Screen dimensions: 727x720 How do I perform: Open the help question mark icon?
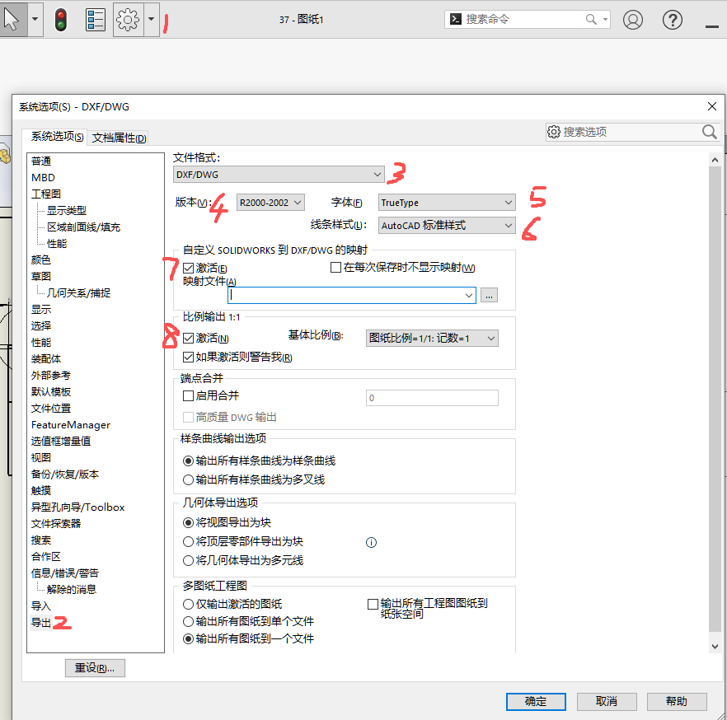(x=672, y=20)
